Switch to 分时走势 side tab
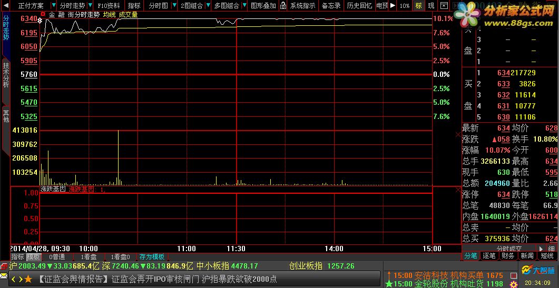 [6, 27]
